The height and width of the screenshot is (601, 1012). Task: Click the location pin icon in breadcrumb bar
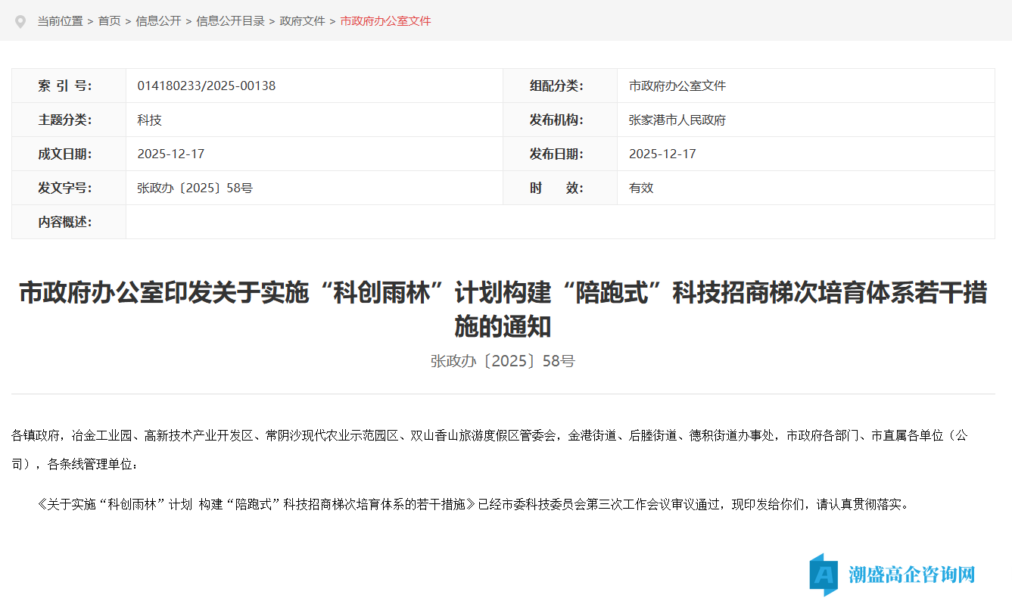[x=20, y=21]
